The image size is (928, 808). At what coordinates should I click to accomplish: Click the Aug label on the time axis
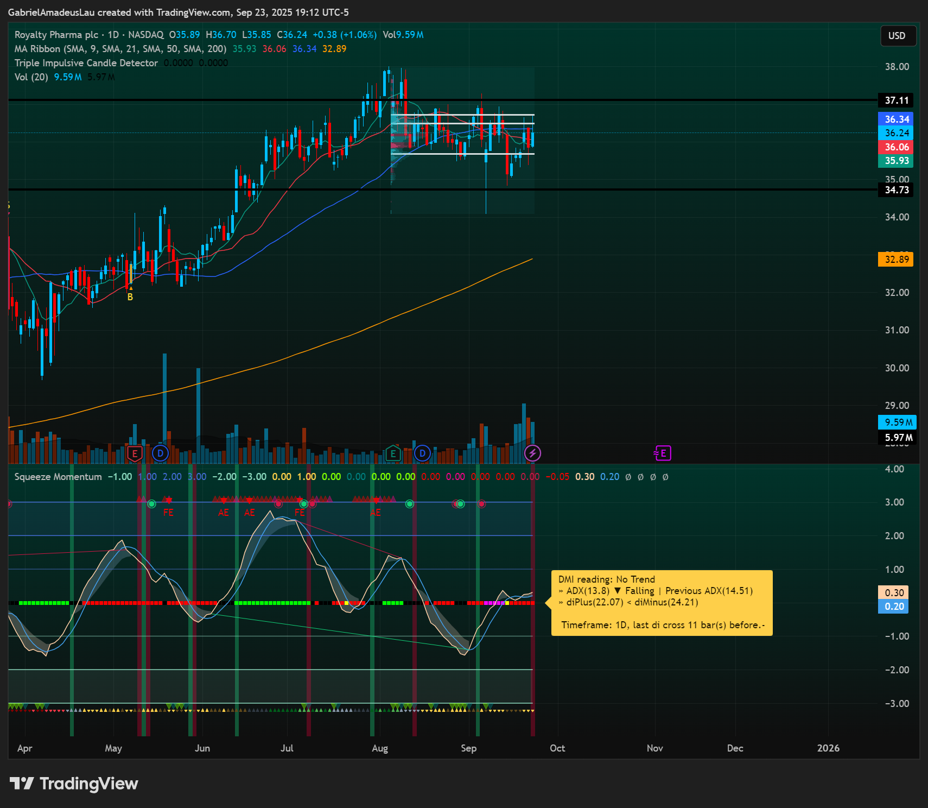pos(380,748)
